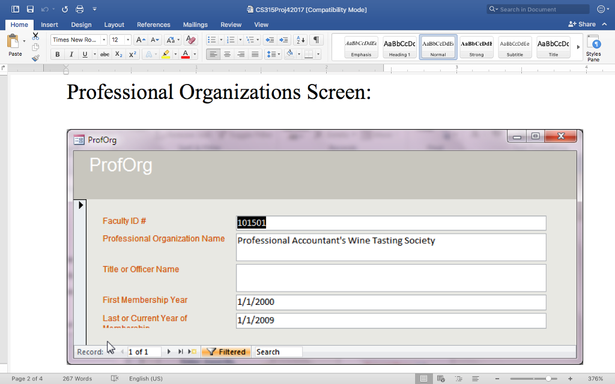Click the Cut scissors icon
615x384 pixels.
tap(35, 36)
